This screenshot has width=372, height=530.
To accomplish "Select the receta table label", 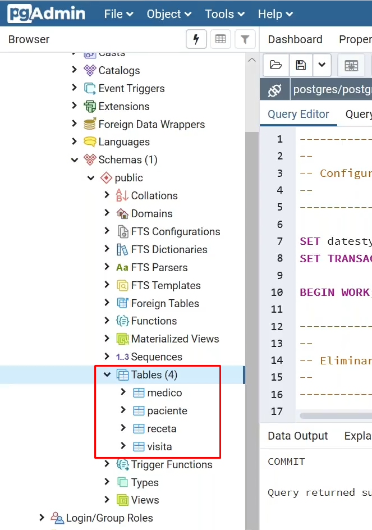I will (x=162, y=428).
